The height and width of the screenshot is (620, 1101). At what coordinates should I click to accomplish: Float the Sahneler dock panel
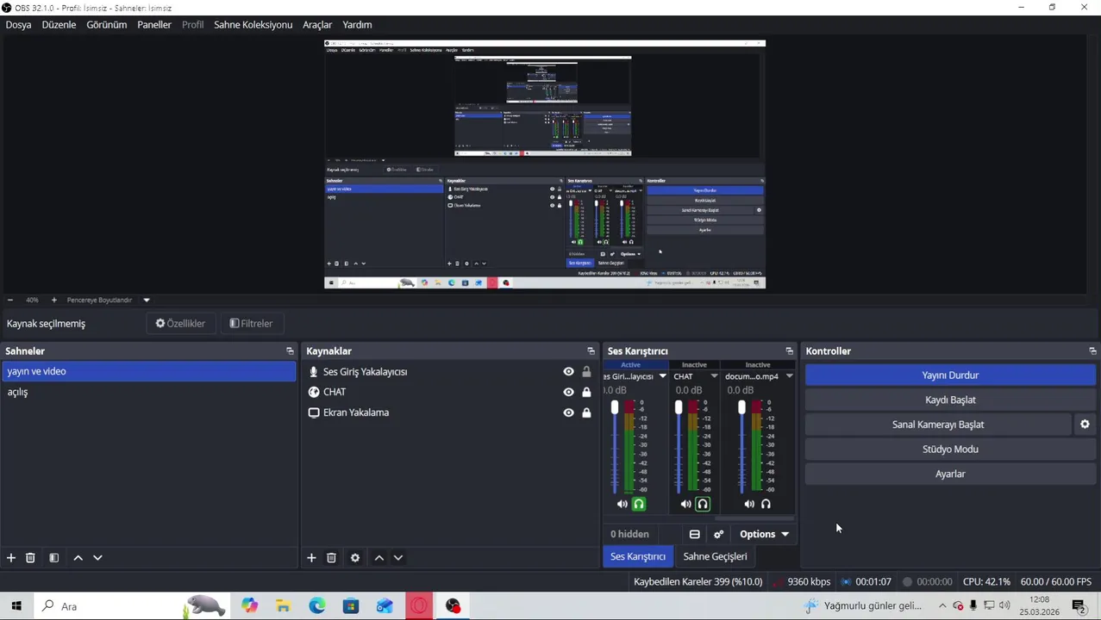click(x=290, y=351)
